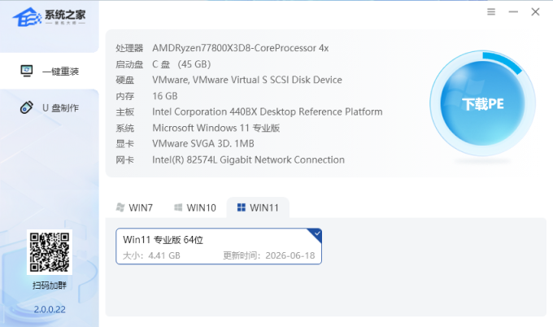
Task: Switch to the WIN10 tab
Action: click(x=195, y=207)
